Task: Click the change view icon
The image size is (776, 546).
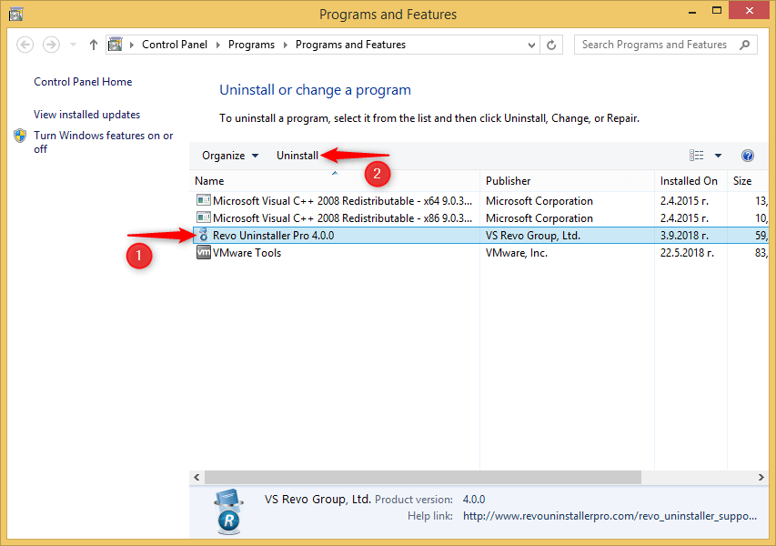Action: tap(696, 156)
